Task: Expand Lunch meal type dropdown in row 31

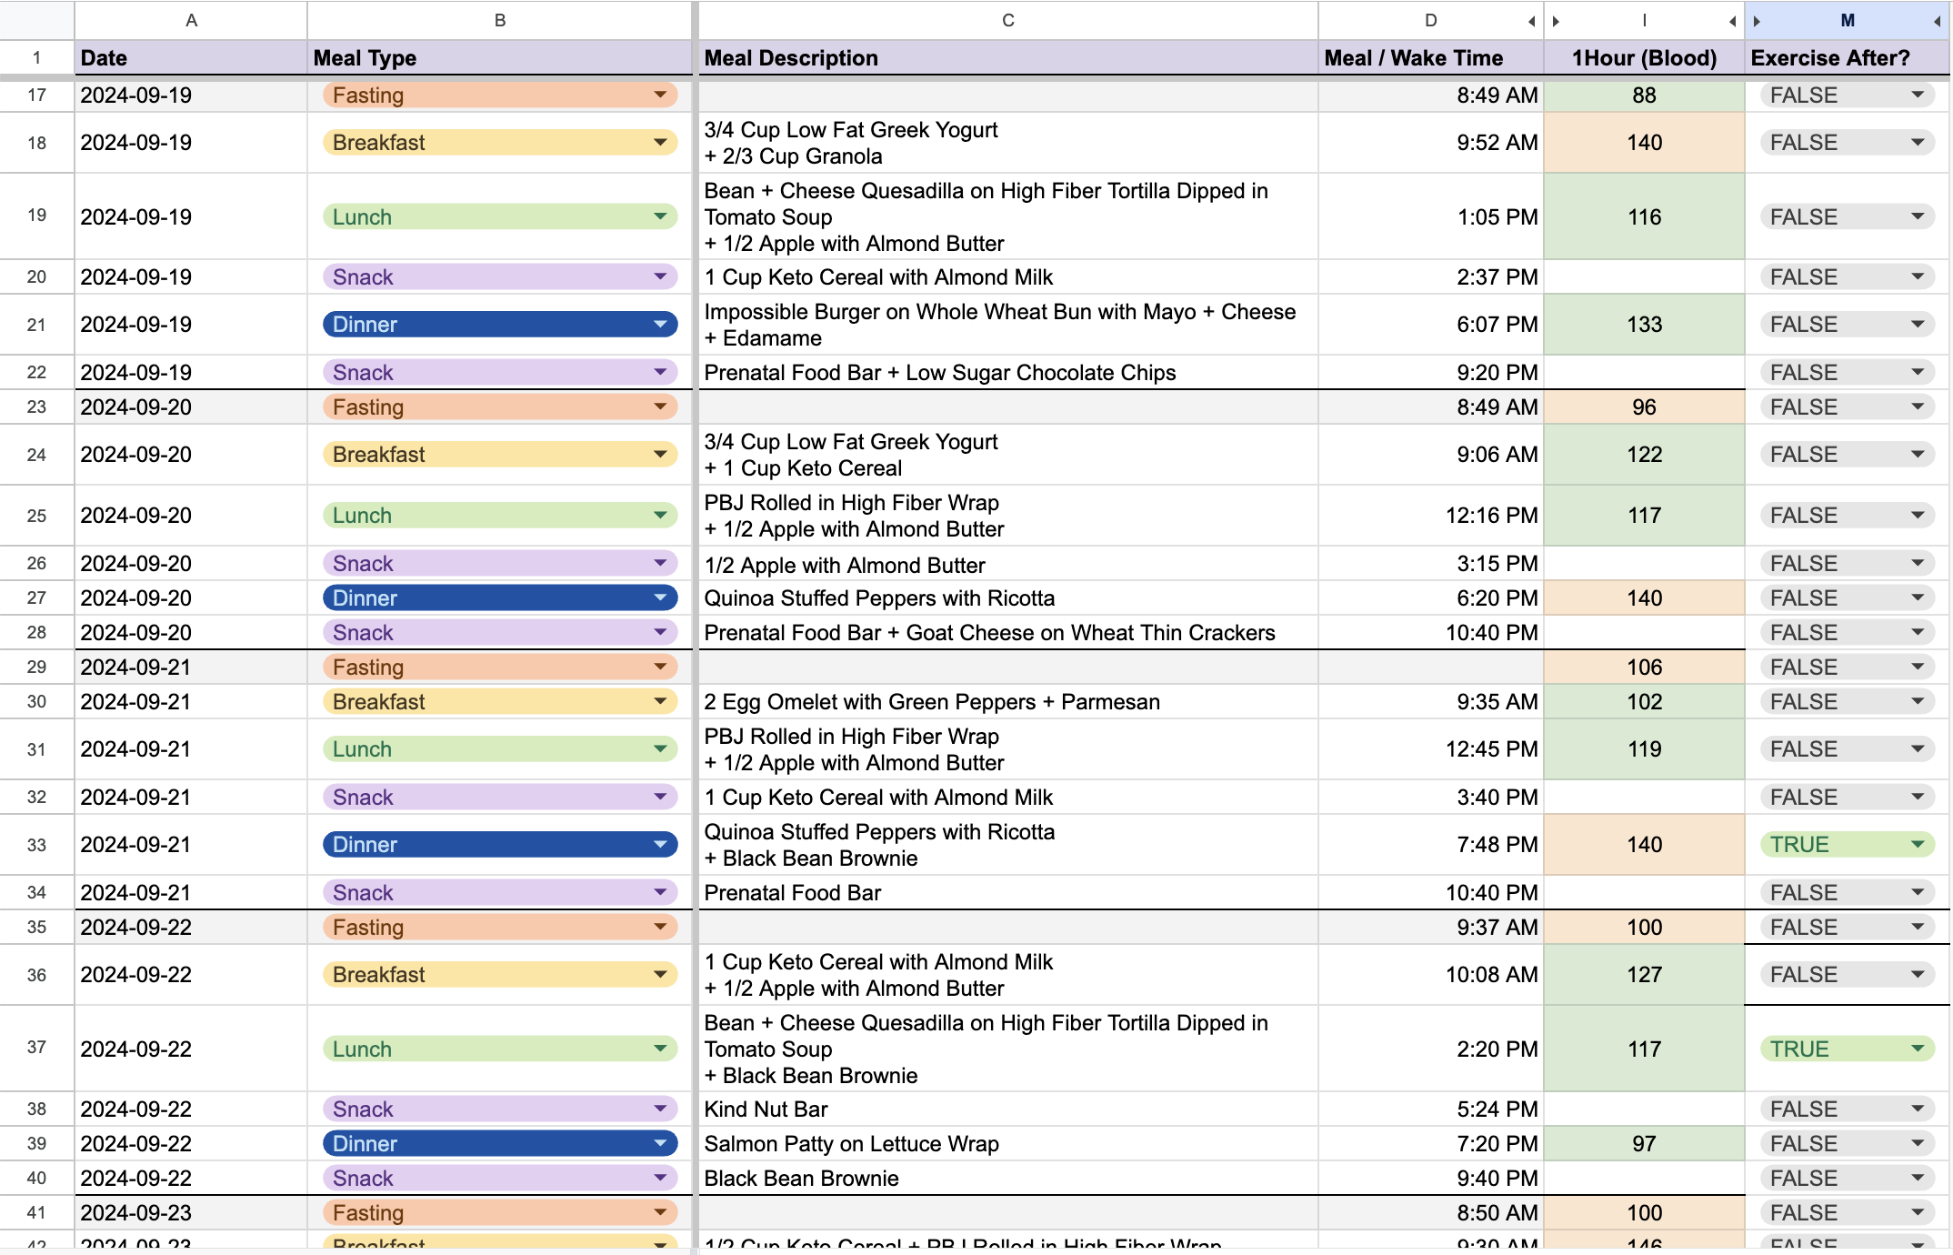Action: point(660,748)
